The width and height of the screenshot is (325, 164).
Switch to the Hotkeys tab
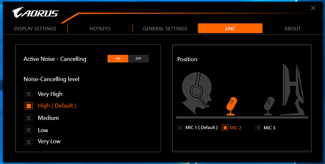(x=100, y=28)
